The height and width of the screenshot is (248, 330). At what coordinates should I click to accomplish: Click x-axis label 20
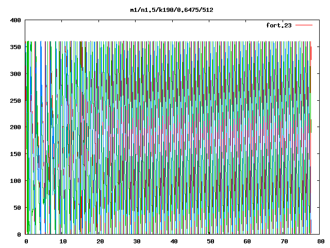(100, 241)
